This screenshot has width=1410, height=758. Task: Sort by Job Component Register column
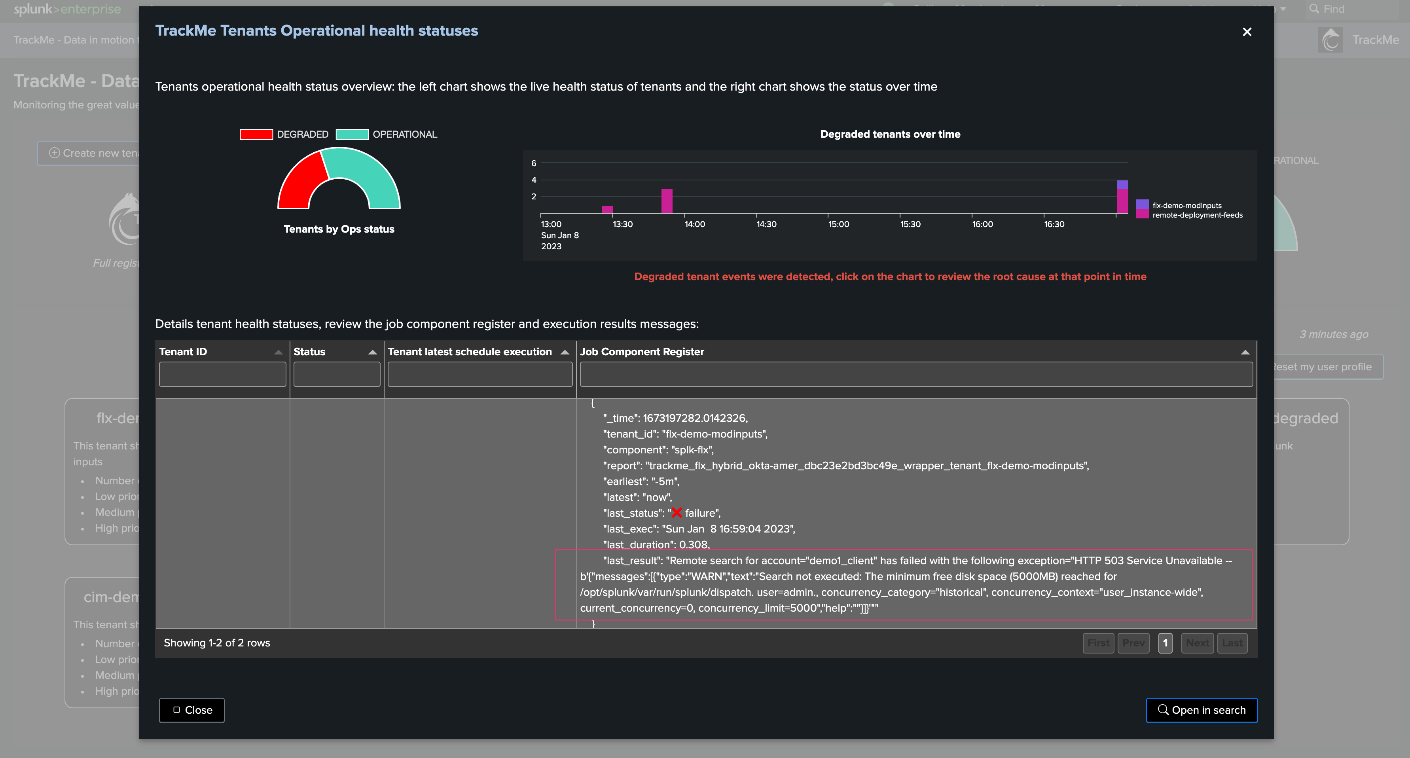tap(1245, 352)
